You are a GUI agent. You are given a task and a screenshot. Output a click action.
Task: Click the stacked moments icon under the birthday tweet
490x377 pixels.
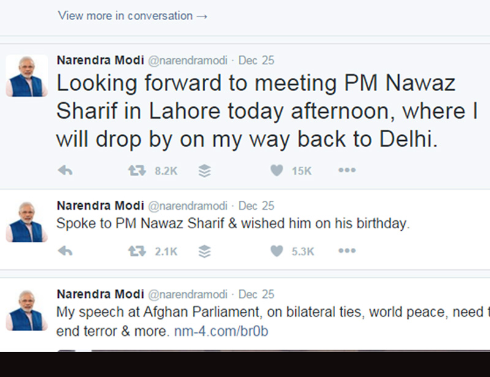(x=205, y=250)
